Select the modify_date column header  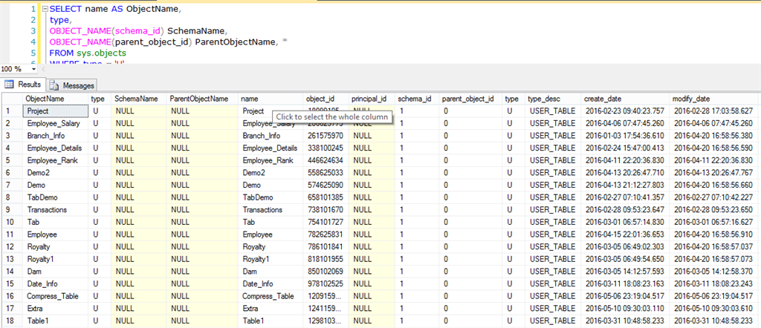tap(691, 99)
